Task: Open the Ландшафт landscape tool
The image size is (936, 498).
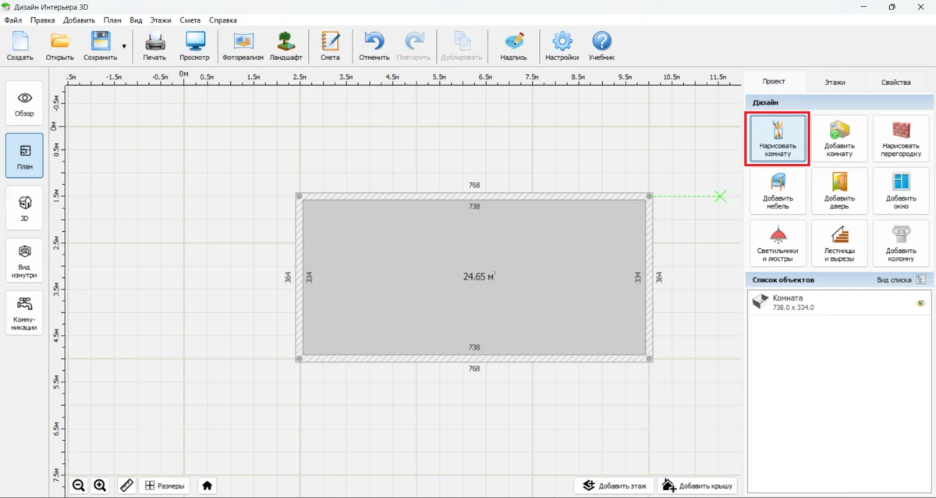Action: pos(286,46)
